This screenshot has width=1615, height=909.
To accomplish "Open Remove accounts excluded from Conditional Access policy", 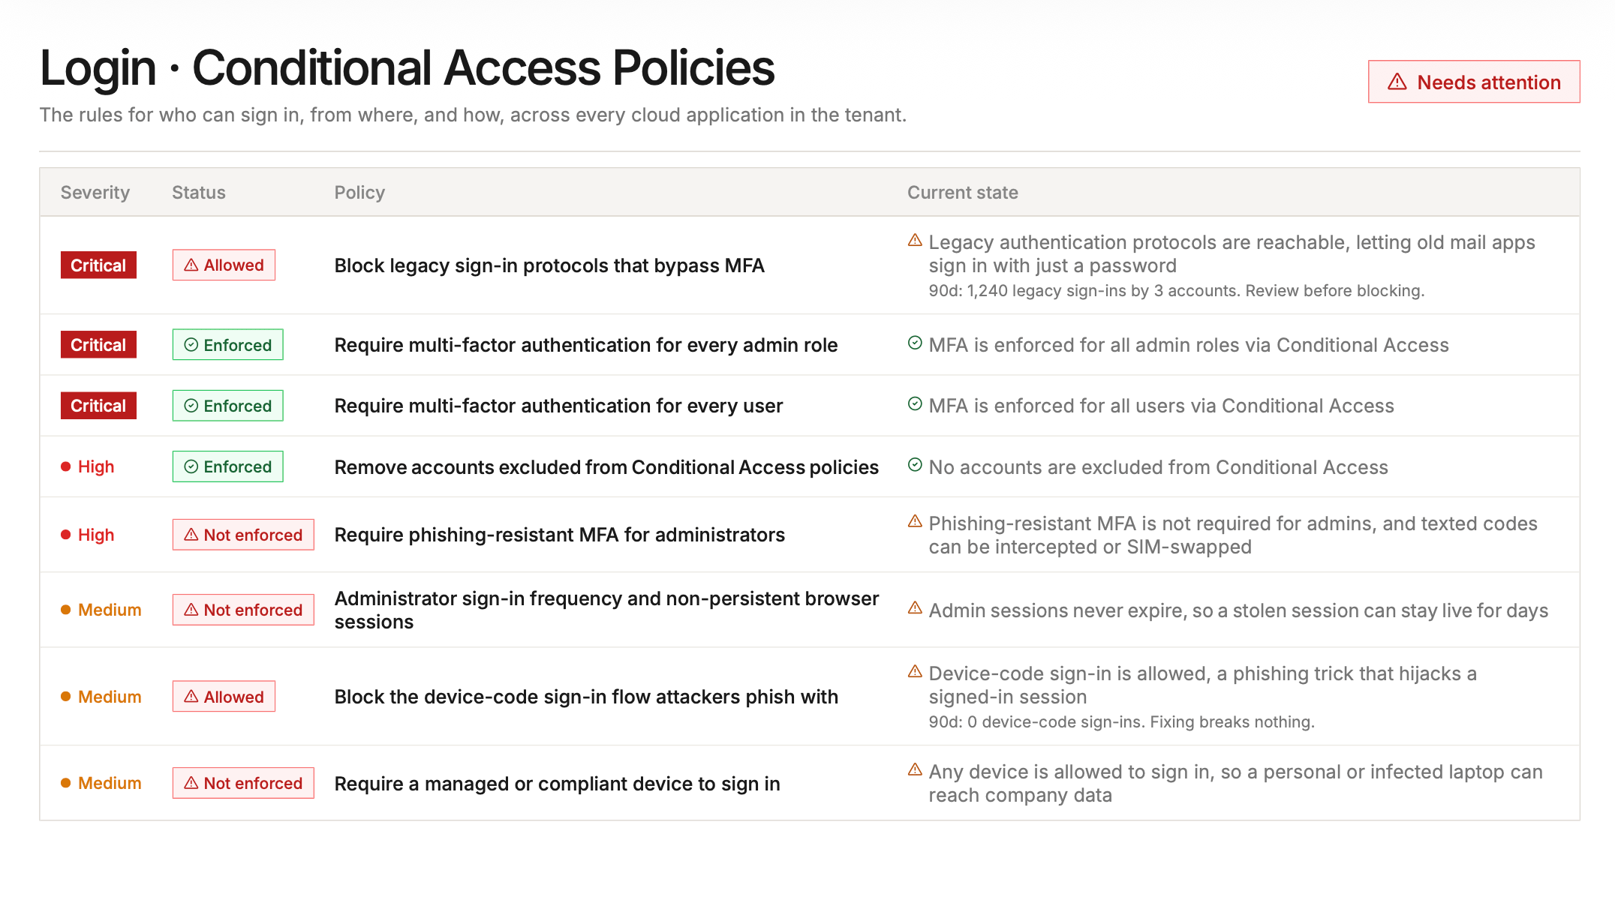I will click(606, 467).
